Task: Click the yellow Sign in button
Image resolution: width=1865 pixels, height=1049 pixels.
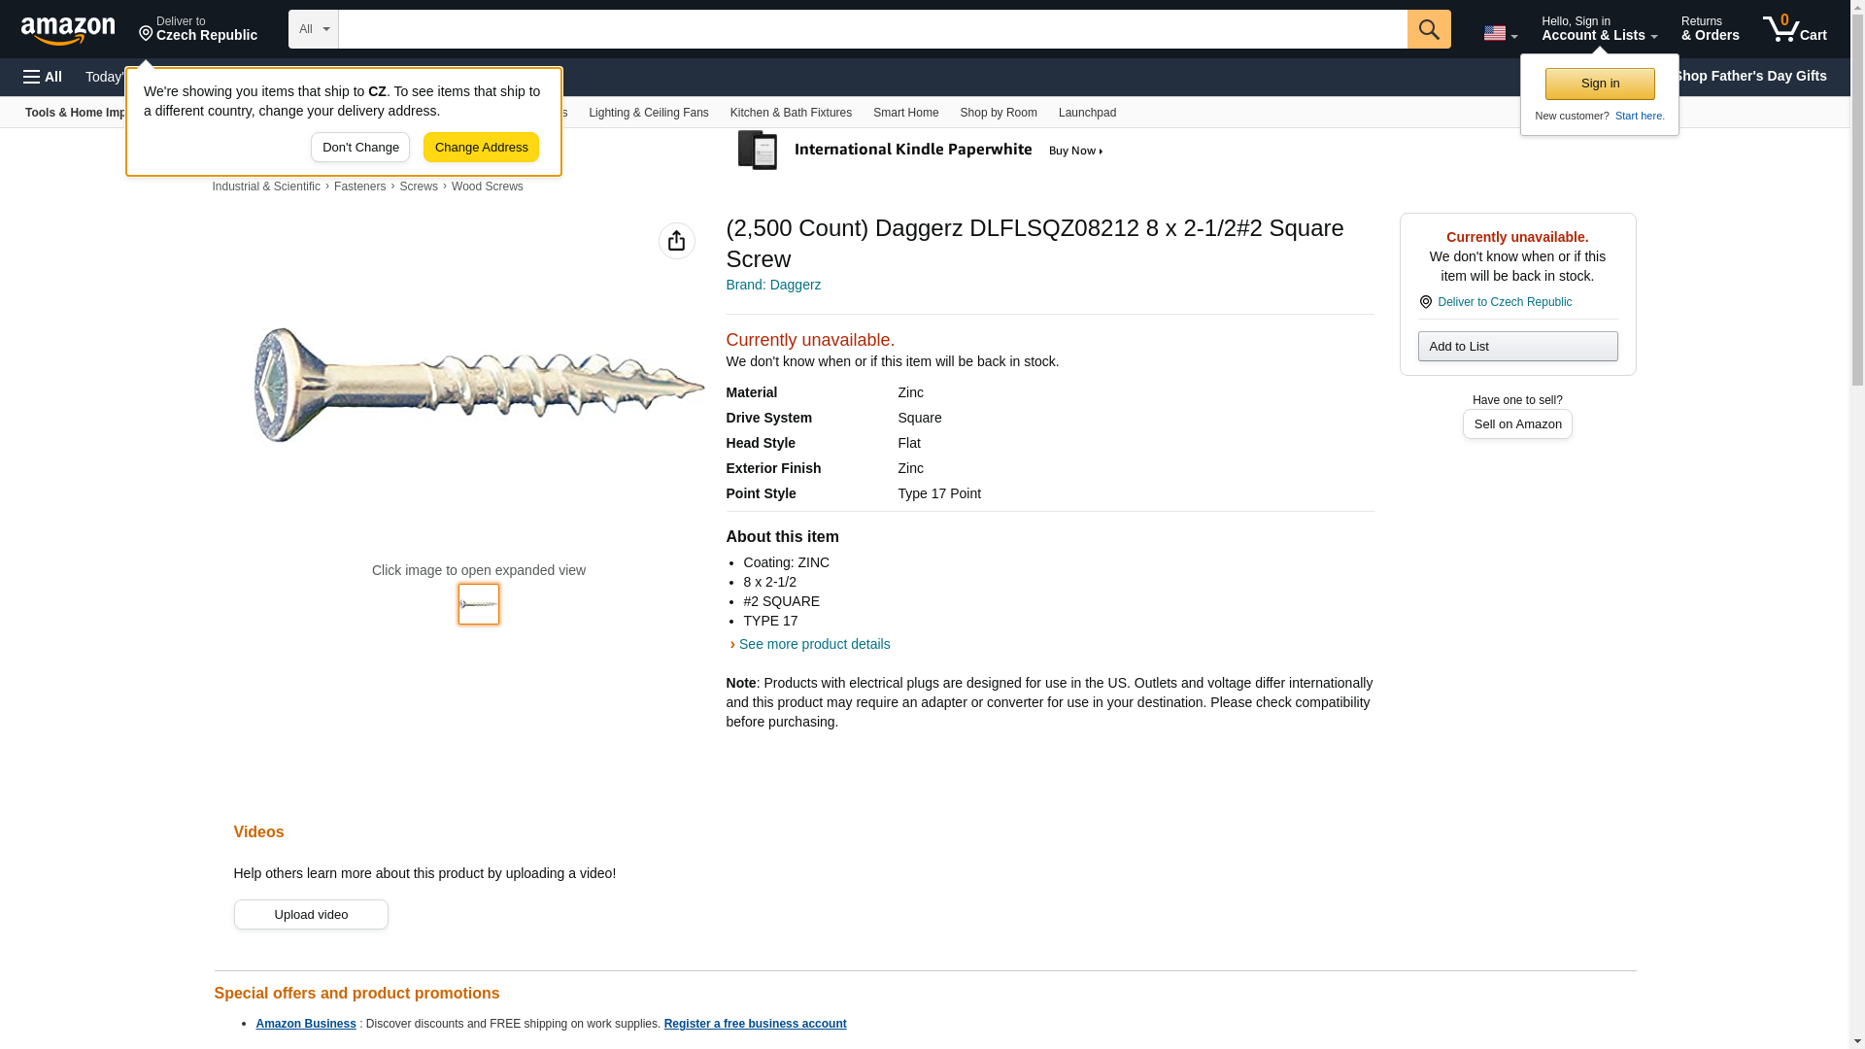Action: [1599, 84]
